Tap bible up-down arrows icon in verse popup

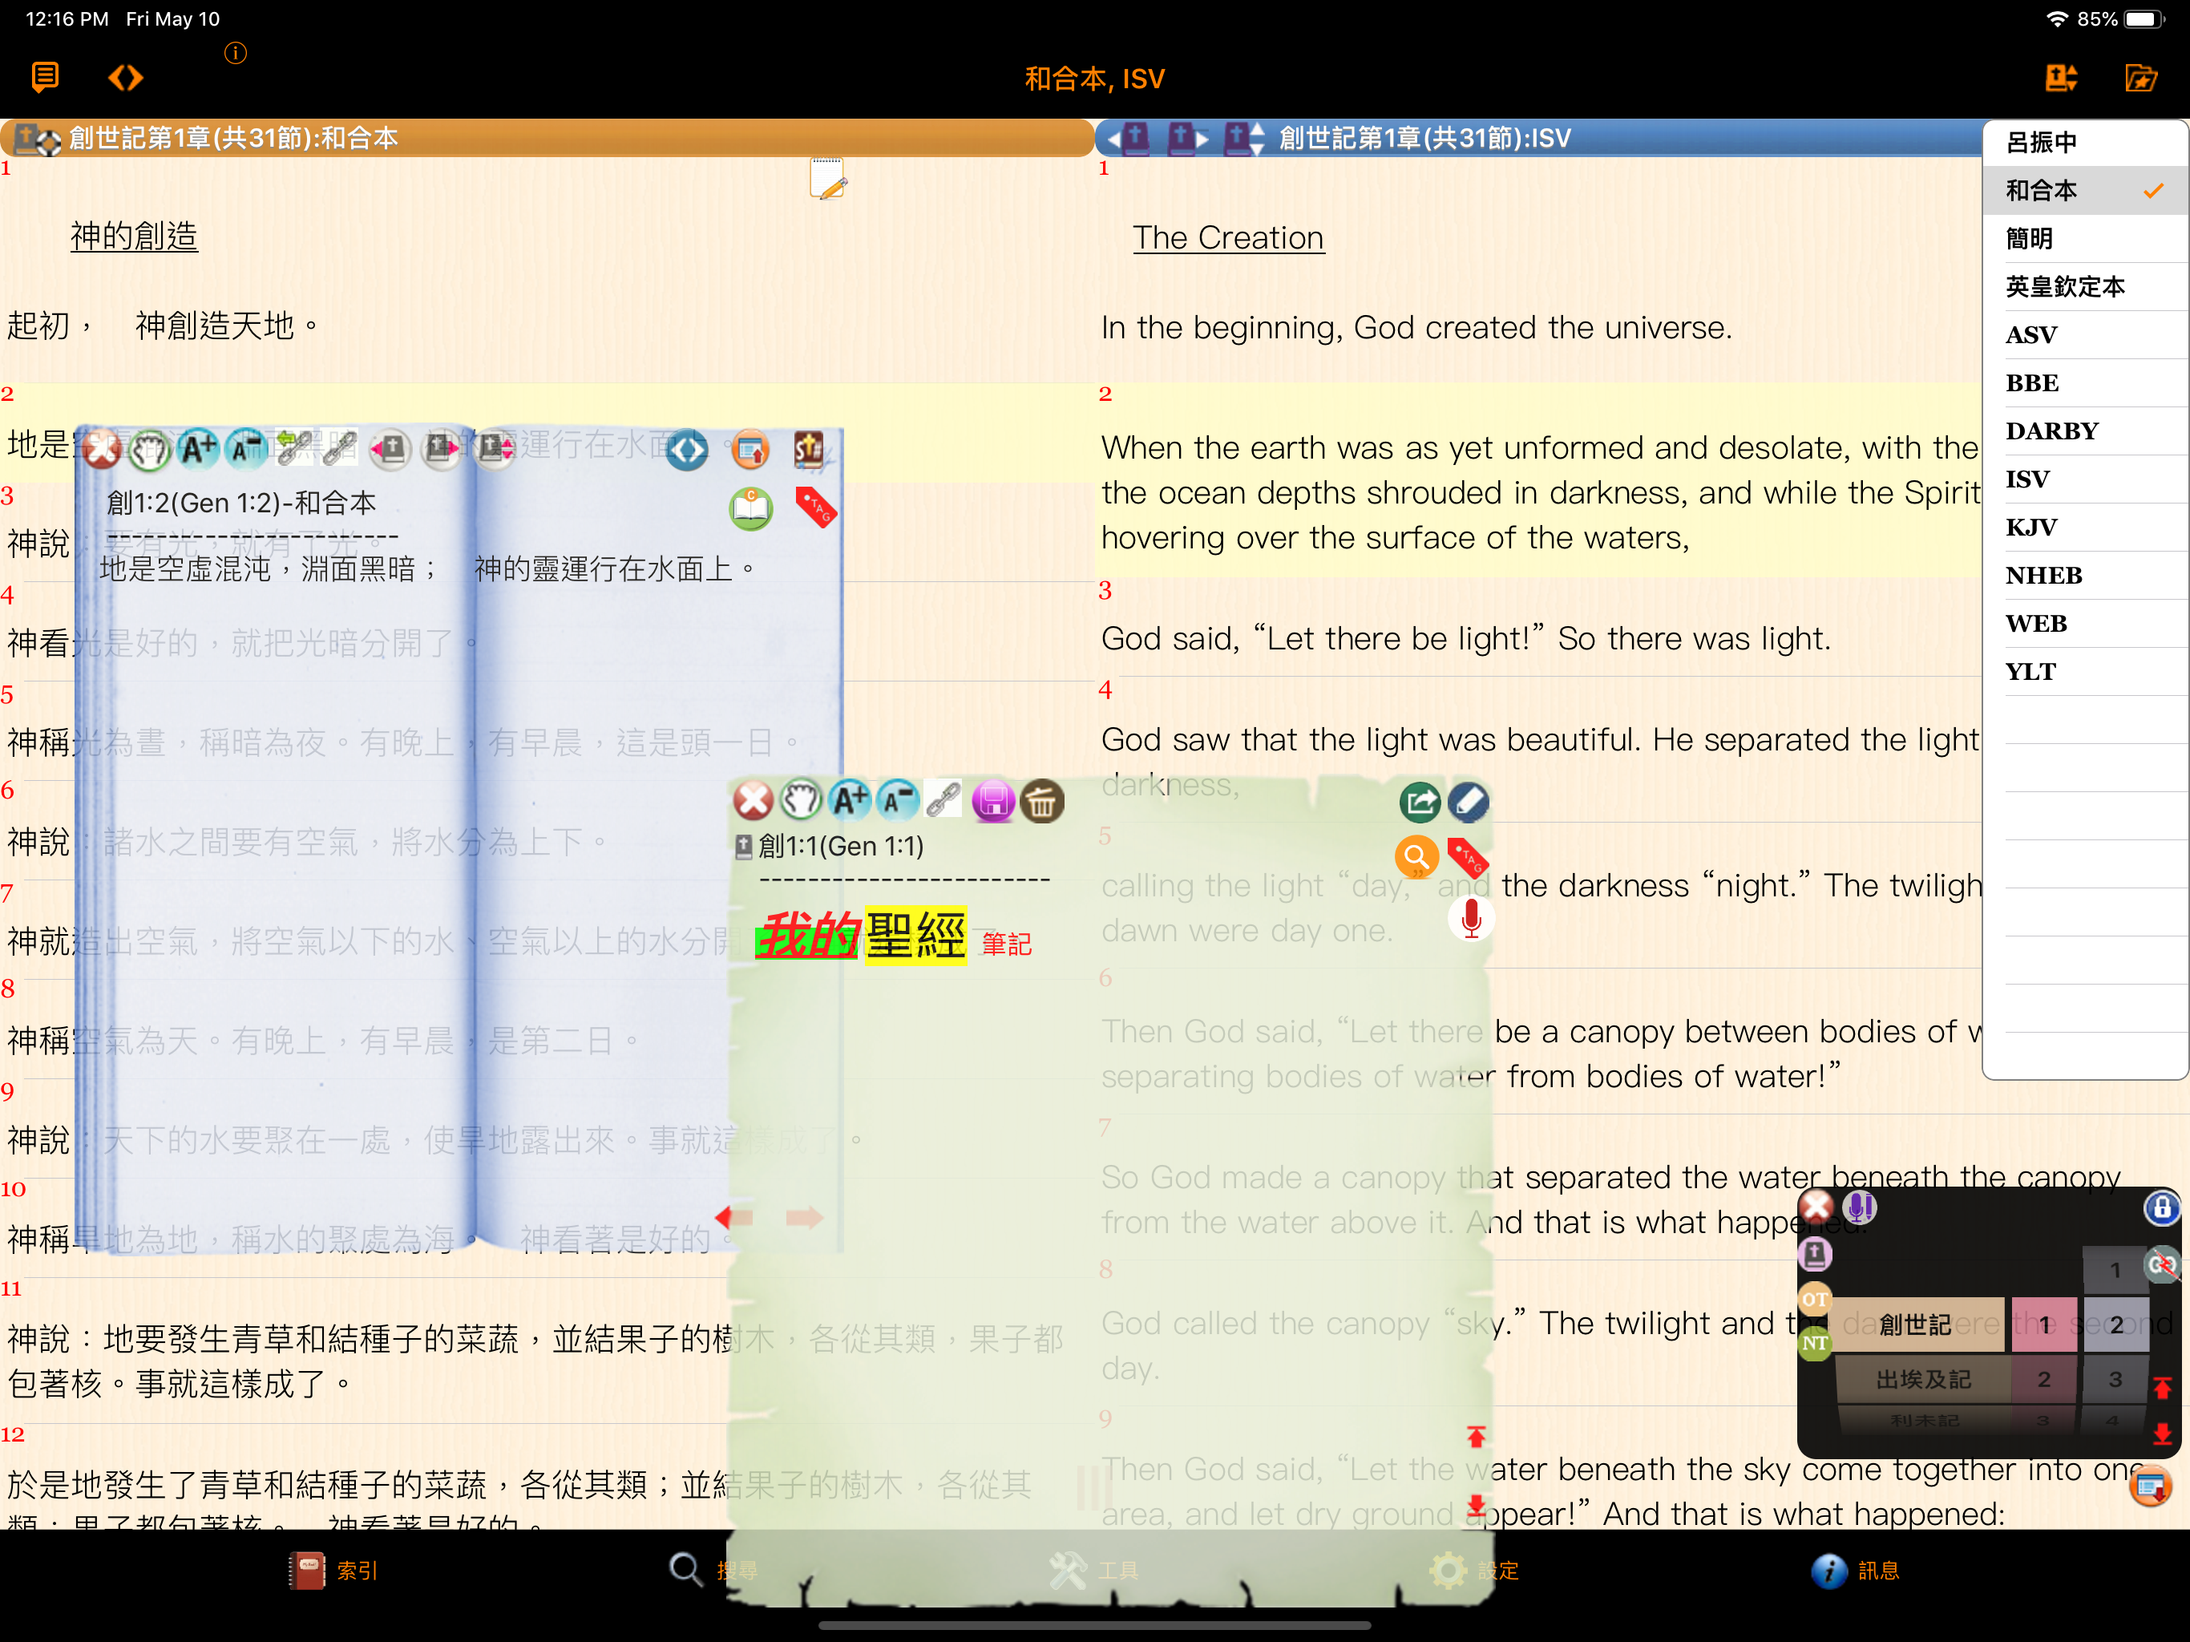(x=494, y=449)
